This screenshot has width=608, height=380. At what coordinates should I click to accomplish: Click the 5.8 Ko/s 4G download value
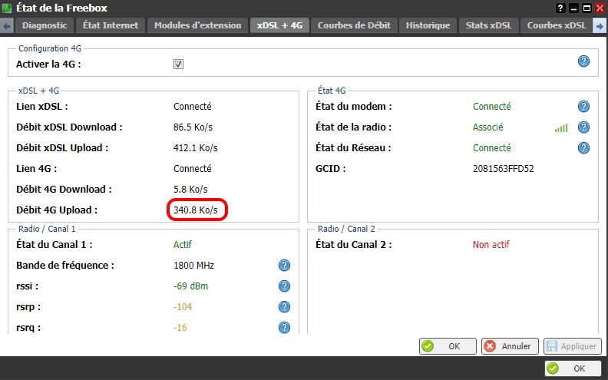(190, 189)
